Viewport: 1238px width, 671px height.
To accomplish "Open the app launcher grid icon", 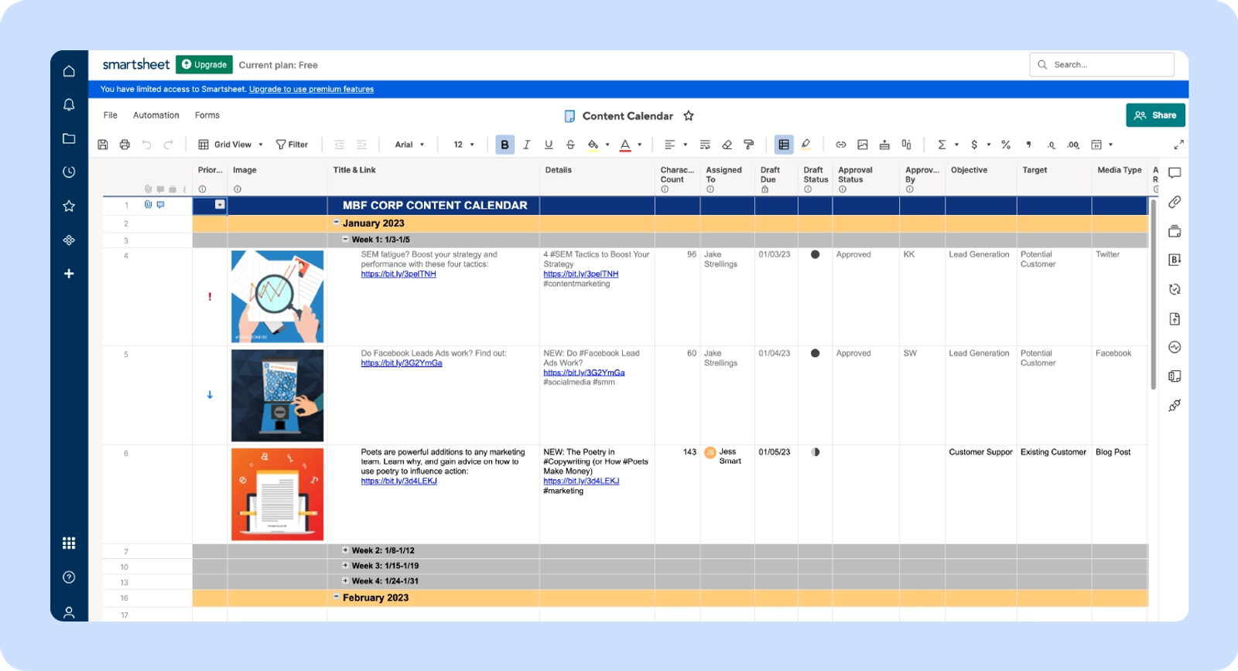I will (x=69, y=543).
